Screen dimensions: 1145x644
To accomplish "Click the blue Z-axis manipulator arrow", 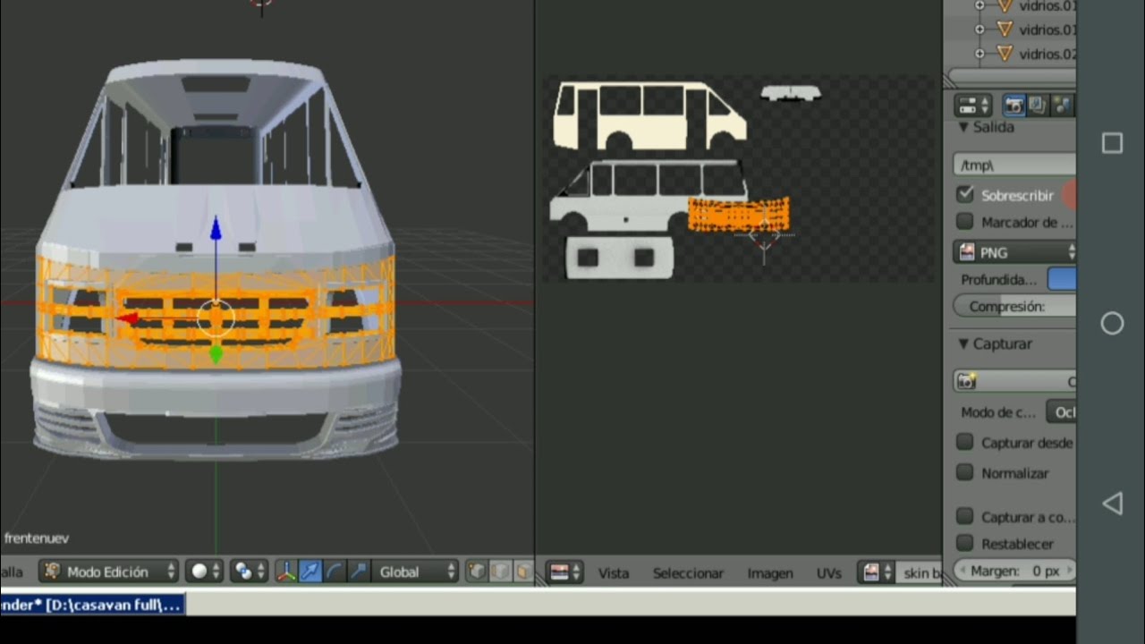I will 216,229.
